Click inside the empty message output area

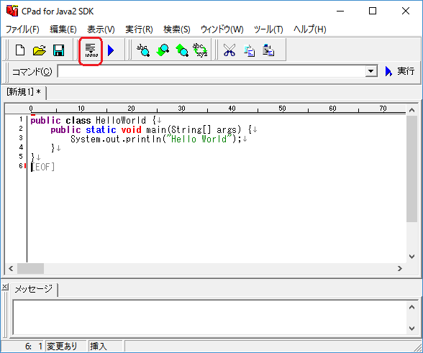click(210, 317)
